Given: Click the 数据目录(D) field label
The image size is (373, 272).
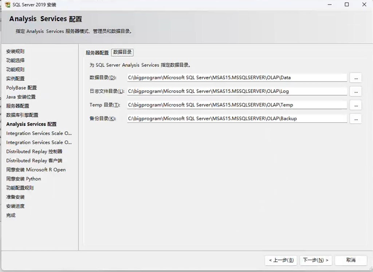Looking at the screenshot, I should click(x=103, y=78).
